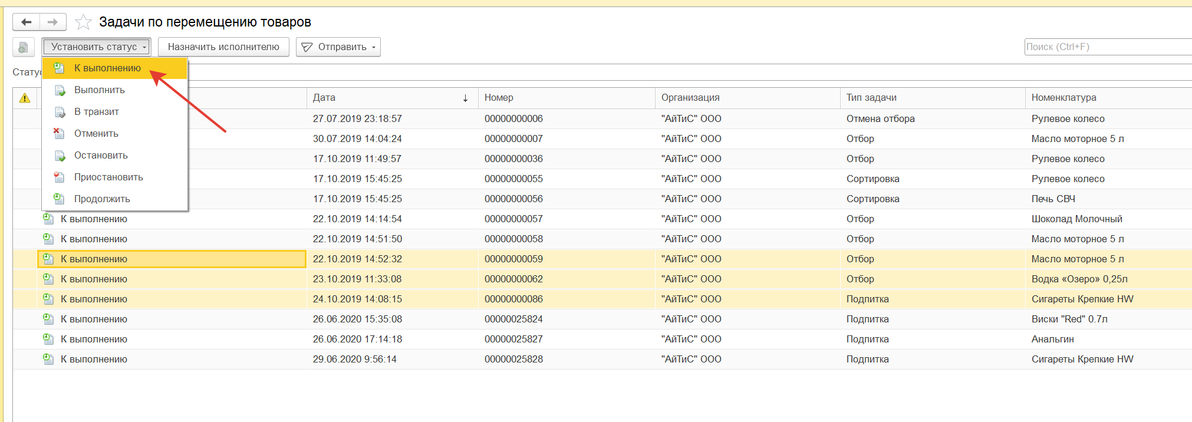Choose Продолжить from status menu
This screenshot has width=1192, height=422.
click(115, 199)
